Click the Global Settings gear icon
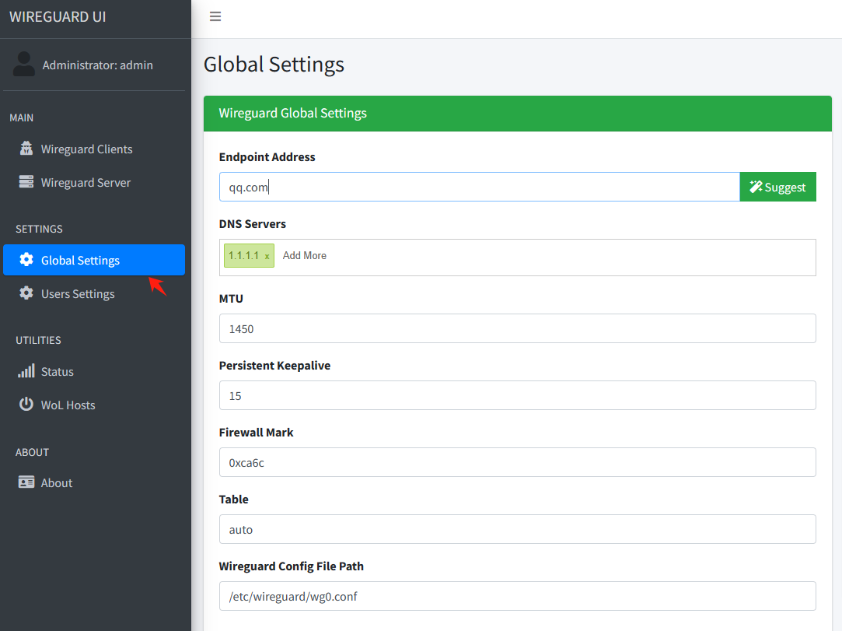Image resolution: width=842 pixels, height=631 pixels. click(x=26, y=260)
